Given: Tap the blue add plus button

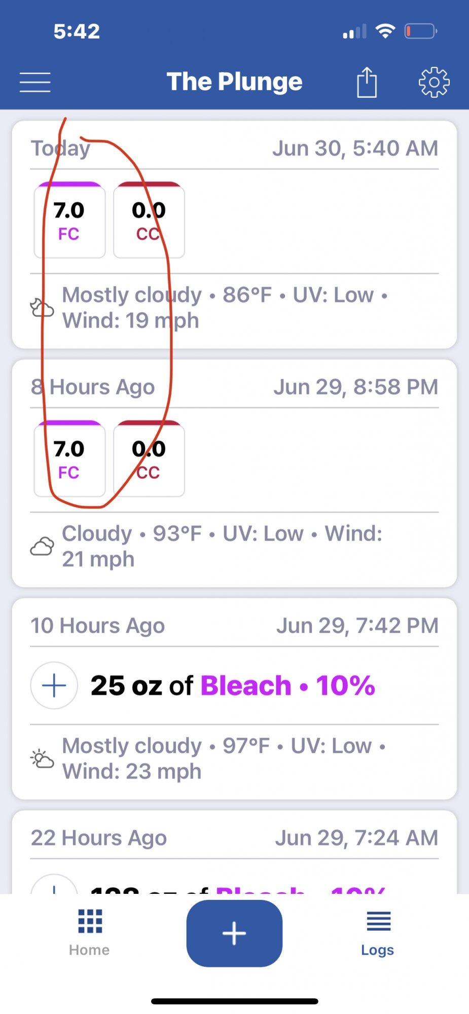Looking at the screenshot, I should 234,933.
